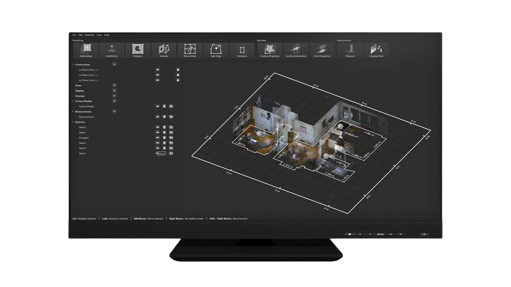
Task: Activate the Measure tool
Action: 350,50
